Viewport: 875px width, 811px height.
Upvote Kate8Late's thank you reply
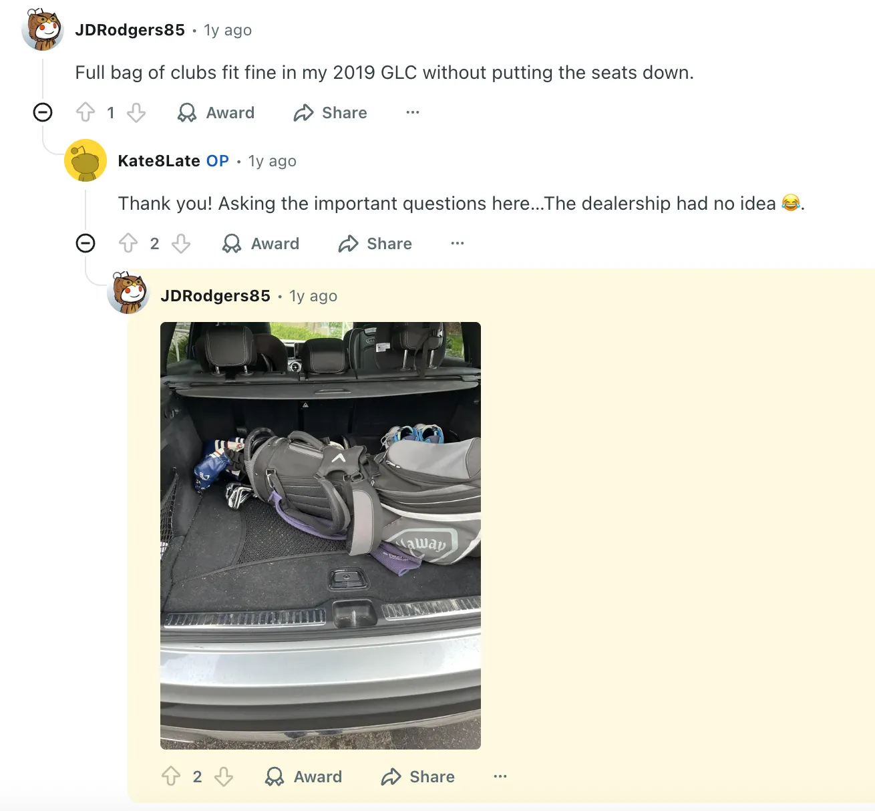128,243
